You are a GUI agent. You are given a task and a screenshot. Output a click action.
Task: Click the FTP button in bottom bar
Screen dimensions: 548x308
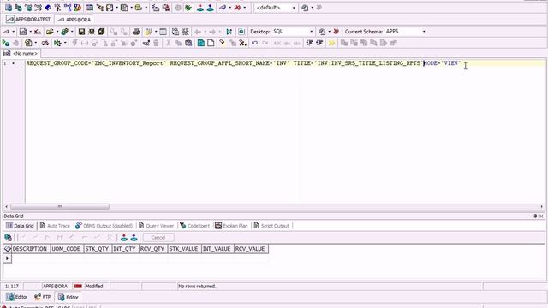coord(43,297)
